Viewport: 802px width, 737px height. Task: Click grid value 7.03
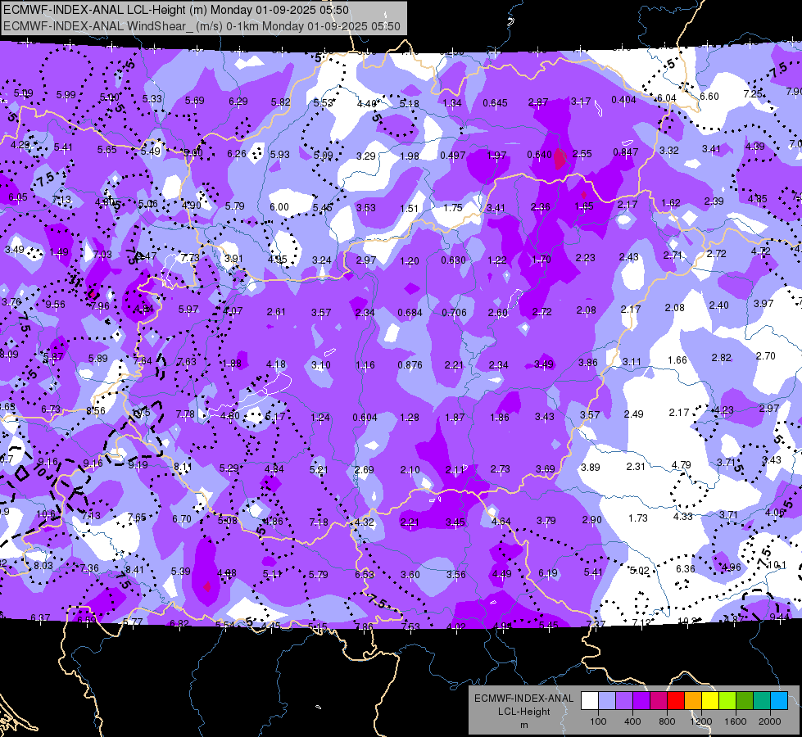pyautogui.click(x=102, y=254)
